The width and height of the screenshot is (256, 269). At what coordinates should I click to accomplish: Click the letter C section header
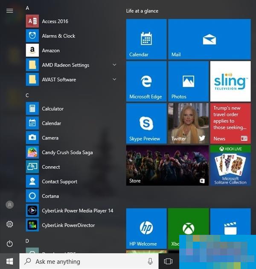point(27,95)
